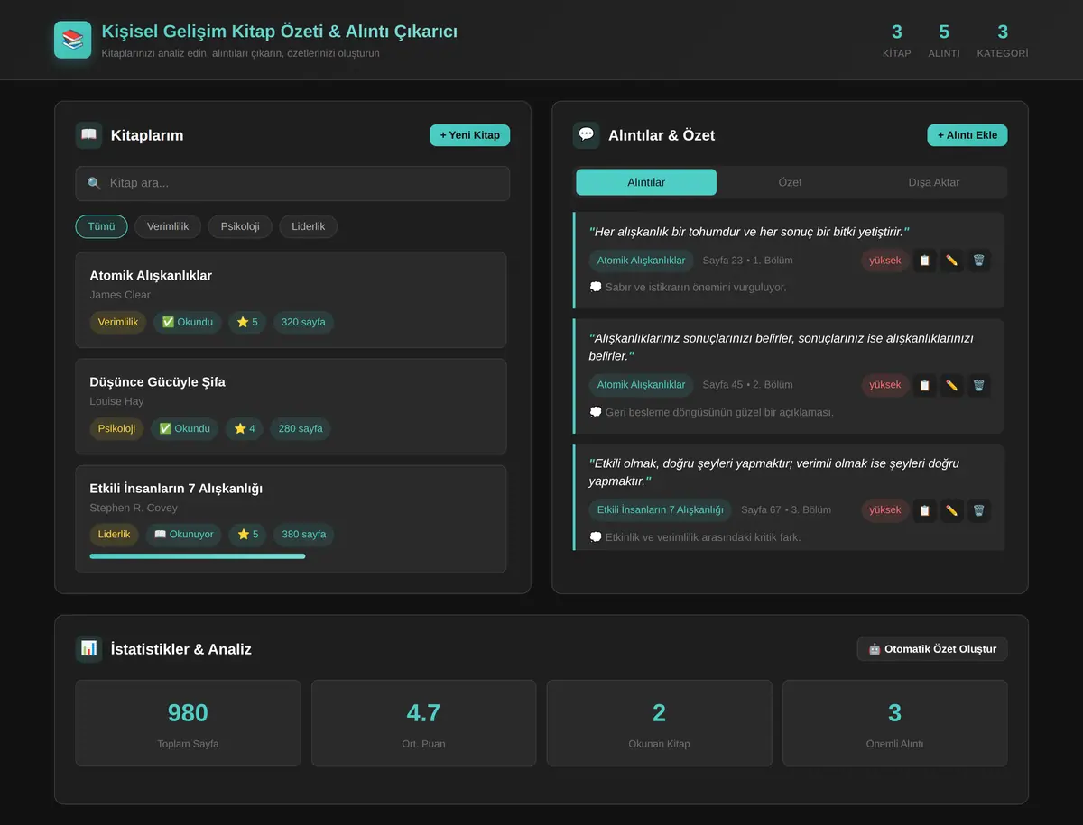Filter books by the Liderlik chip under search

(x=308, y=226)
